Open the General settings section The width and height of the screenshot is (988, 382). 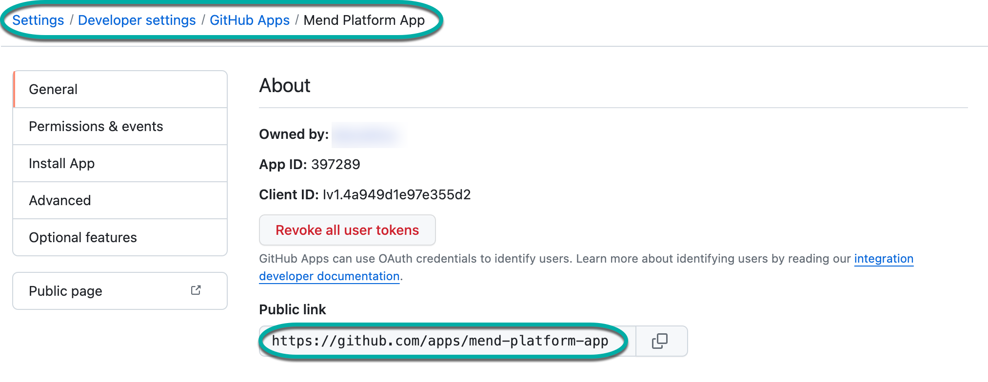(x=53, y=89)
